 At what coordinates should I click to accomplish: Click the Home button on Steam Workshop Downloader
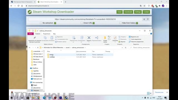[x=119, y=12]
